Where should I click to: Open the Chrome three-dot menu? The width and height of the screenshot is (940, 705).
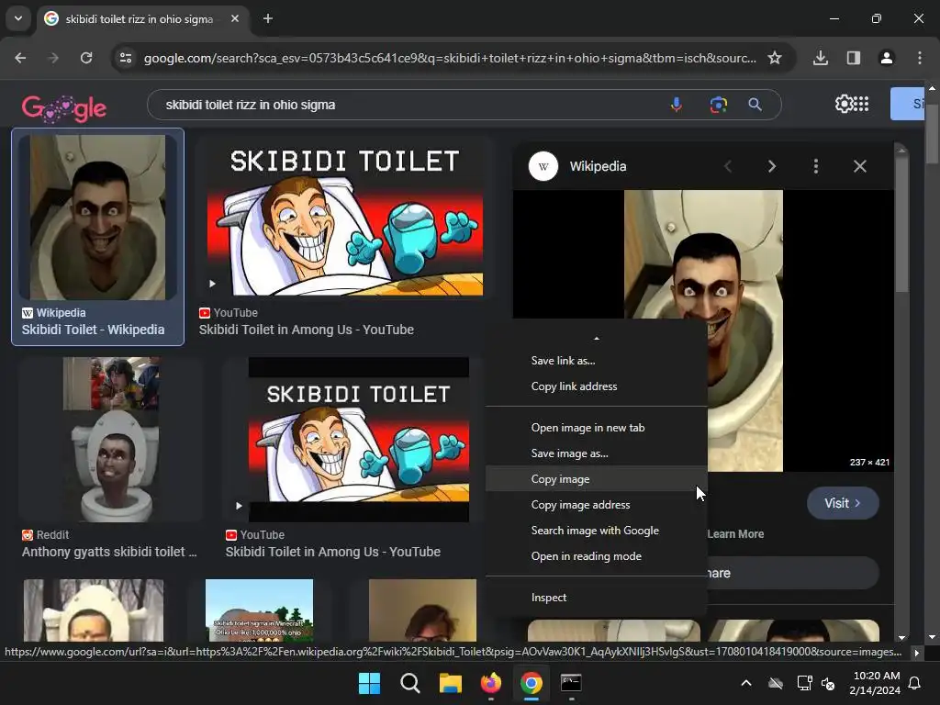(919, 58)
